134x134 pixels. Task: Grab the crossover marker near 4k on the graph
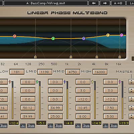[x=97, y=57]
